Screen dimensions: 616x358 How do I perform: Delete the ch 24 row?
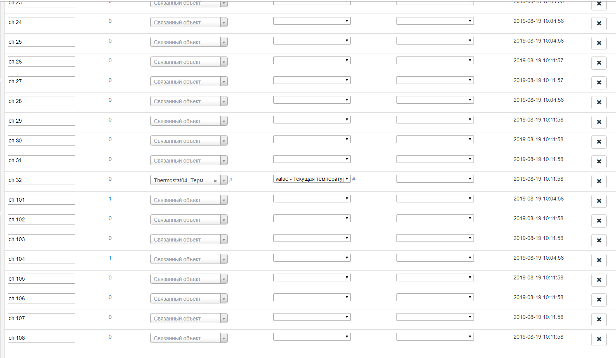click(x=599, y=23)
